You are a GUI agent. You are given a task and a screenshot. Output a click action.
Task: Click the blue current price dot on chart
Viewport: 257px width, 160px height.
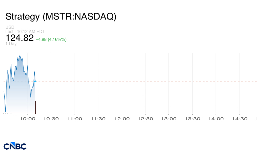(35, 81)
